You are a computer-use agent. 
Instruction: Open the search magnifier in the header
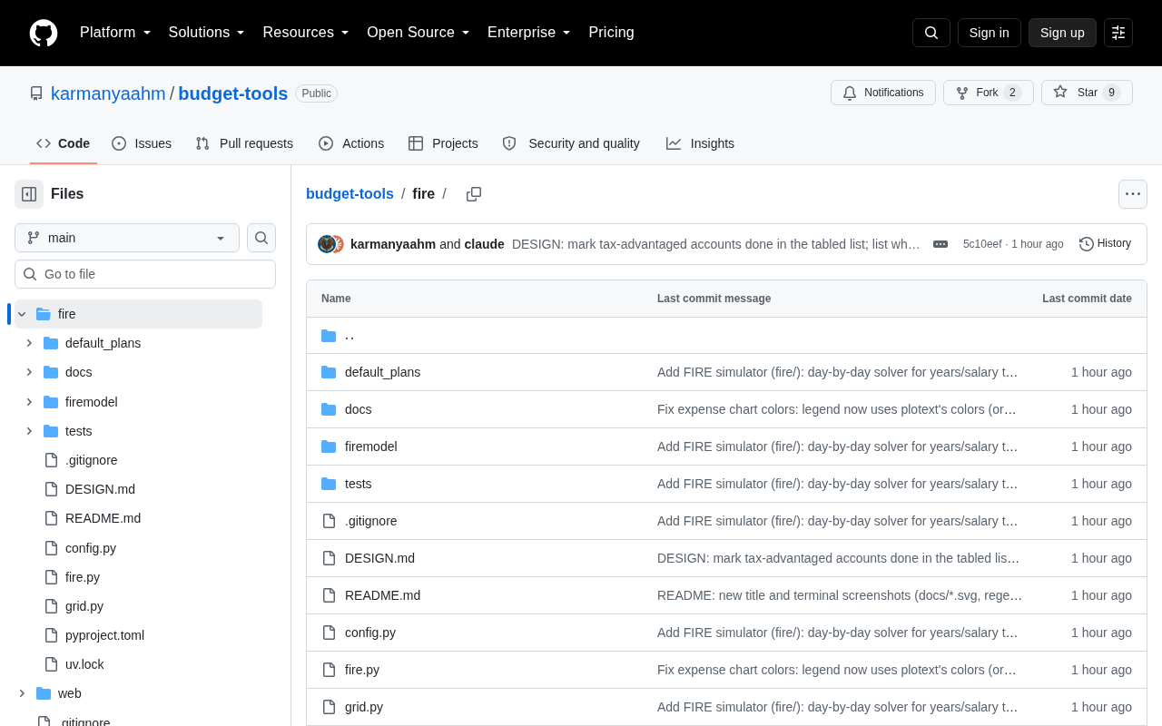click(931, 33)
